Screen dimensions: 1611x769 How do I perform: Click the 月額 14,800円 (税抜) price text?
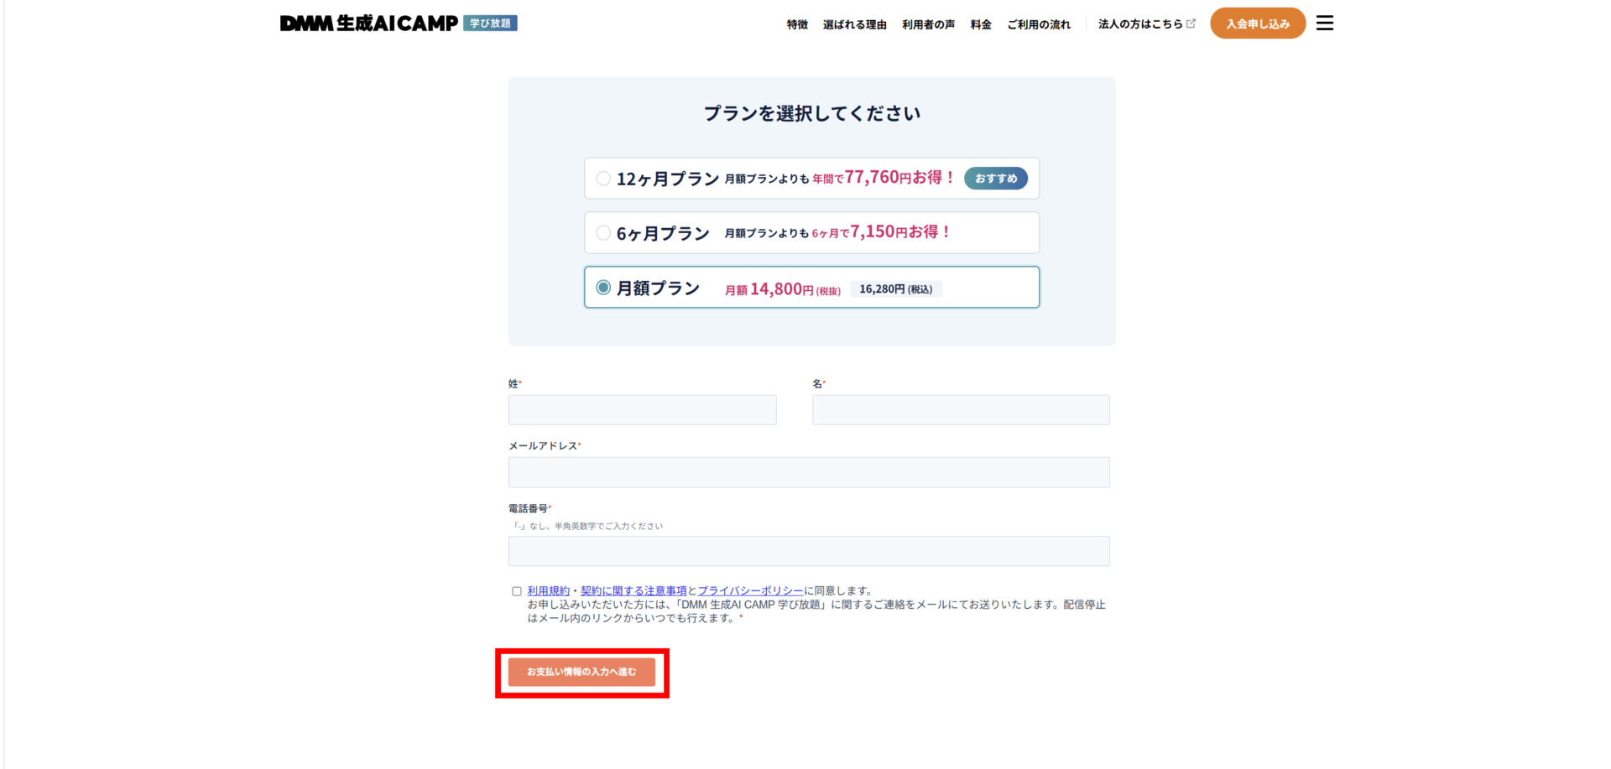(783, 289)
